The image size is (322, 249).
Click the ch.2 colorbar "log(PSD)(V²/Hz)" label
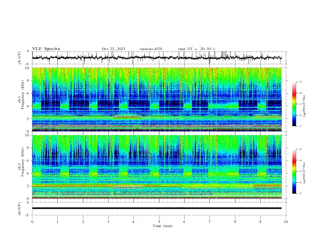coord(304,173)
